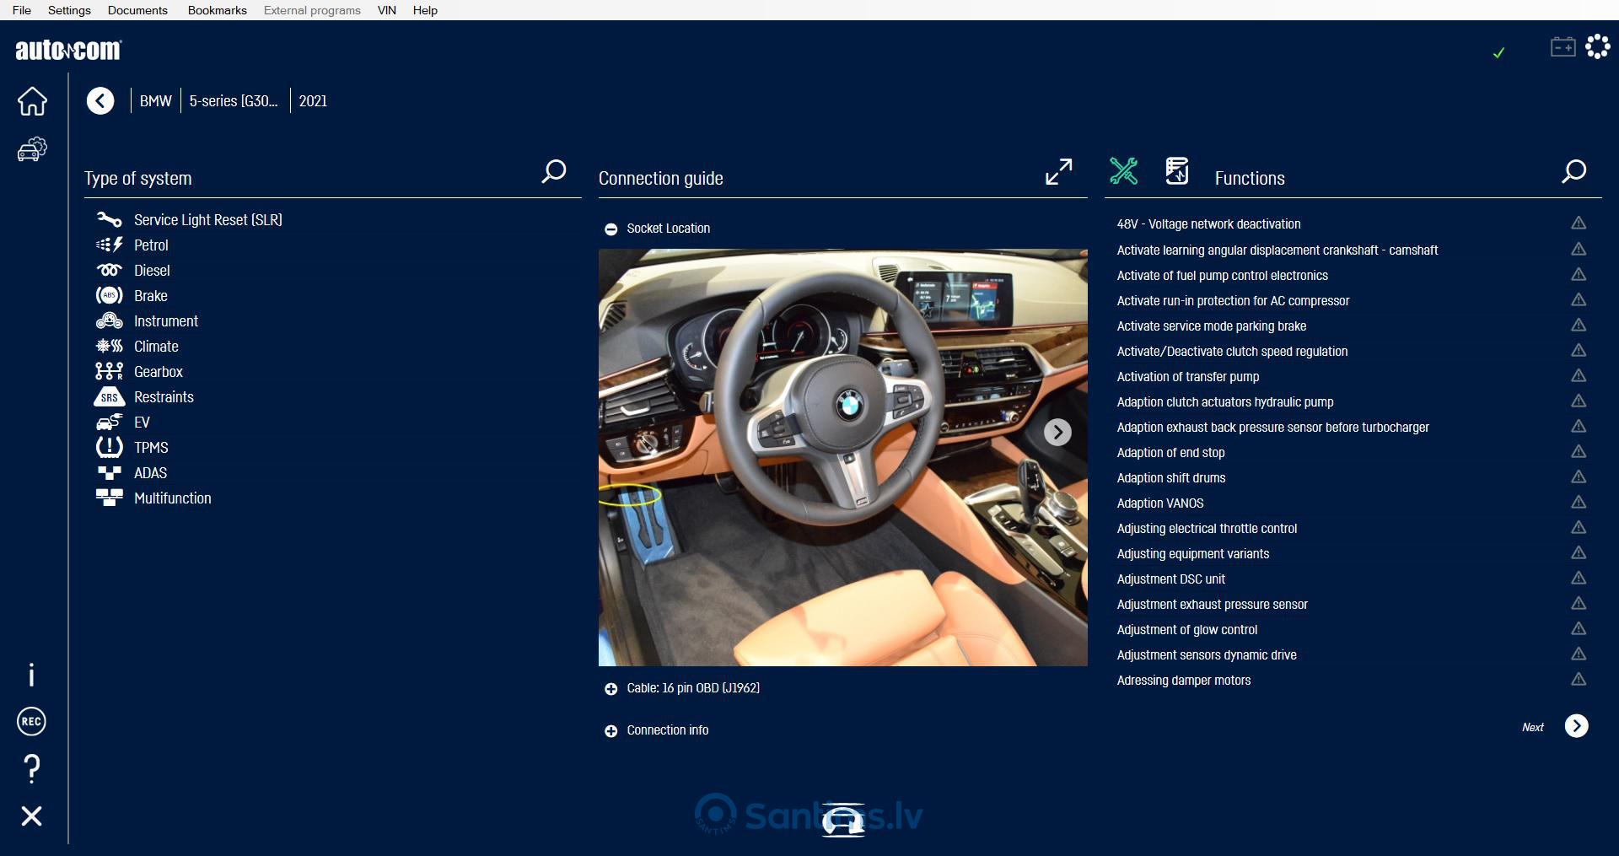The height and width of the screenshot is (856, 1619).
Task: Click the car icon at the bottom center
Action: [843, 820]
